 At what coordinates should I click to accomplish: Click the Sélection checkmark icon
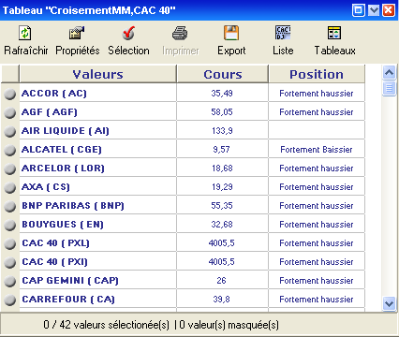128,33
